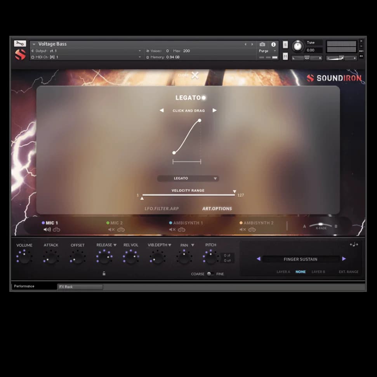Click the lock icon below the Offset knob
Image resolution: width=377 pixels, height=377 pixels.
tap(104, 274)
